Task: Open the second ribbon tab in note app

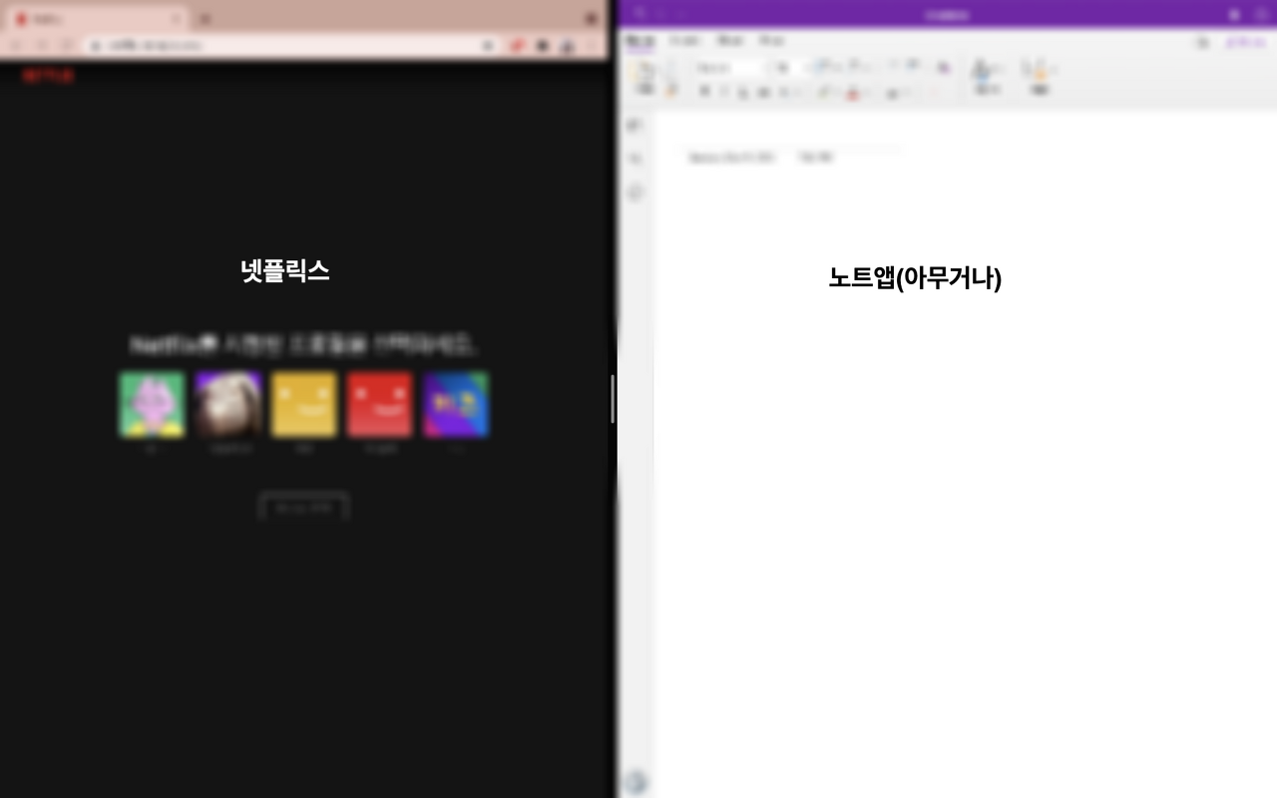Action: point(684,41)
